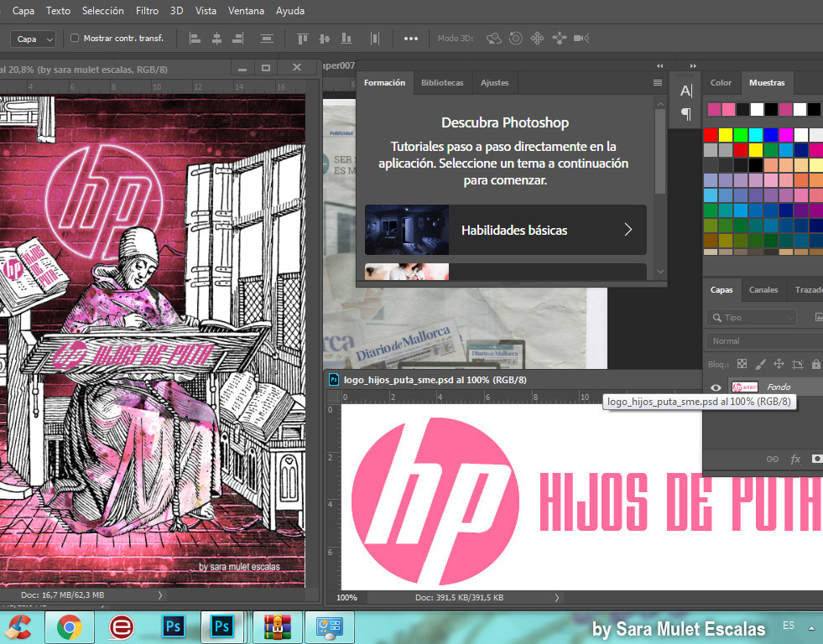Open the Texto menu

point(58,11)
